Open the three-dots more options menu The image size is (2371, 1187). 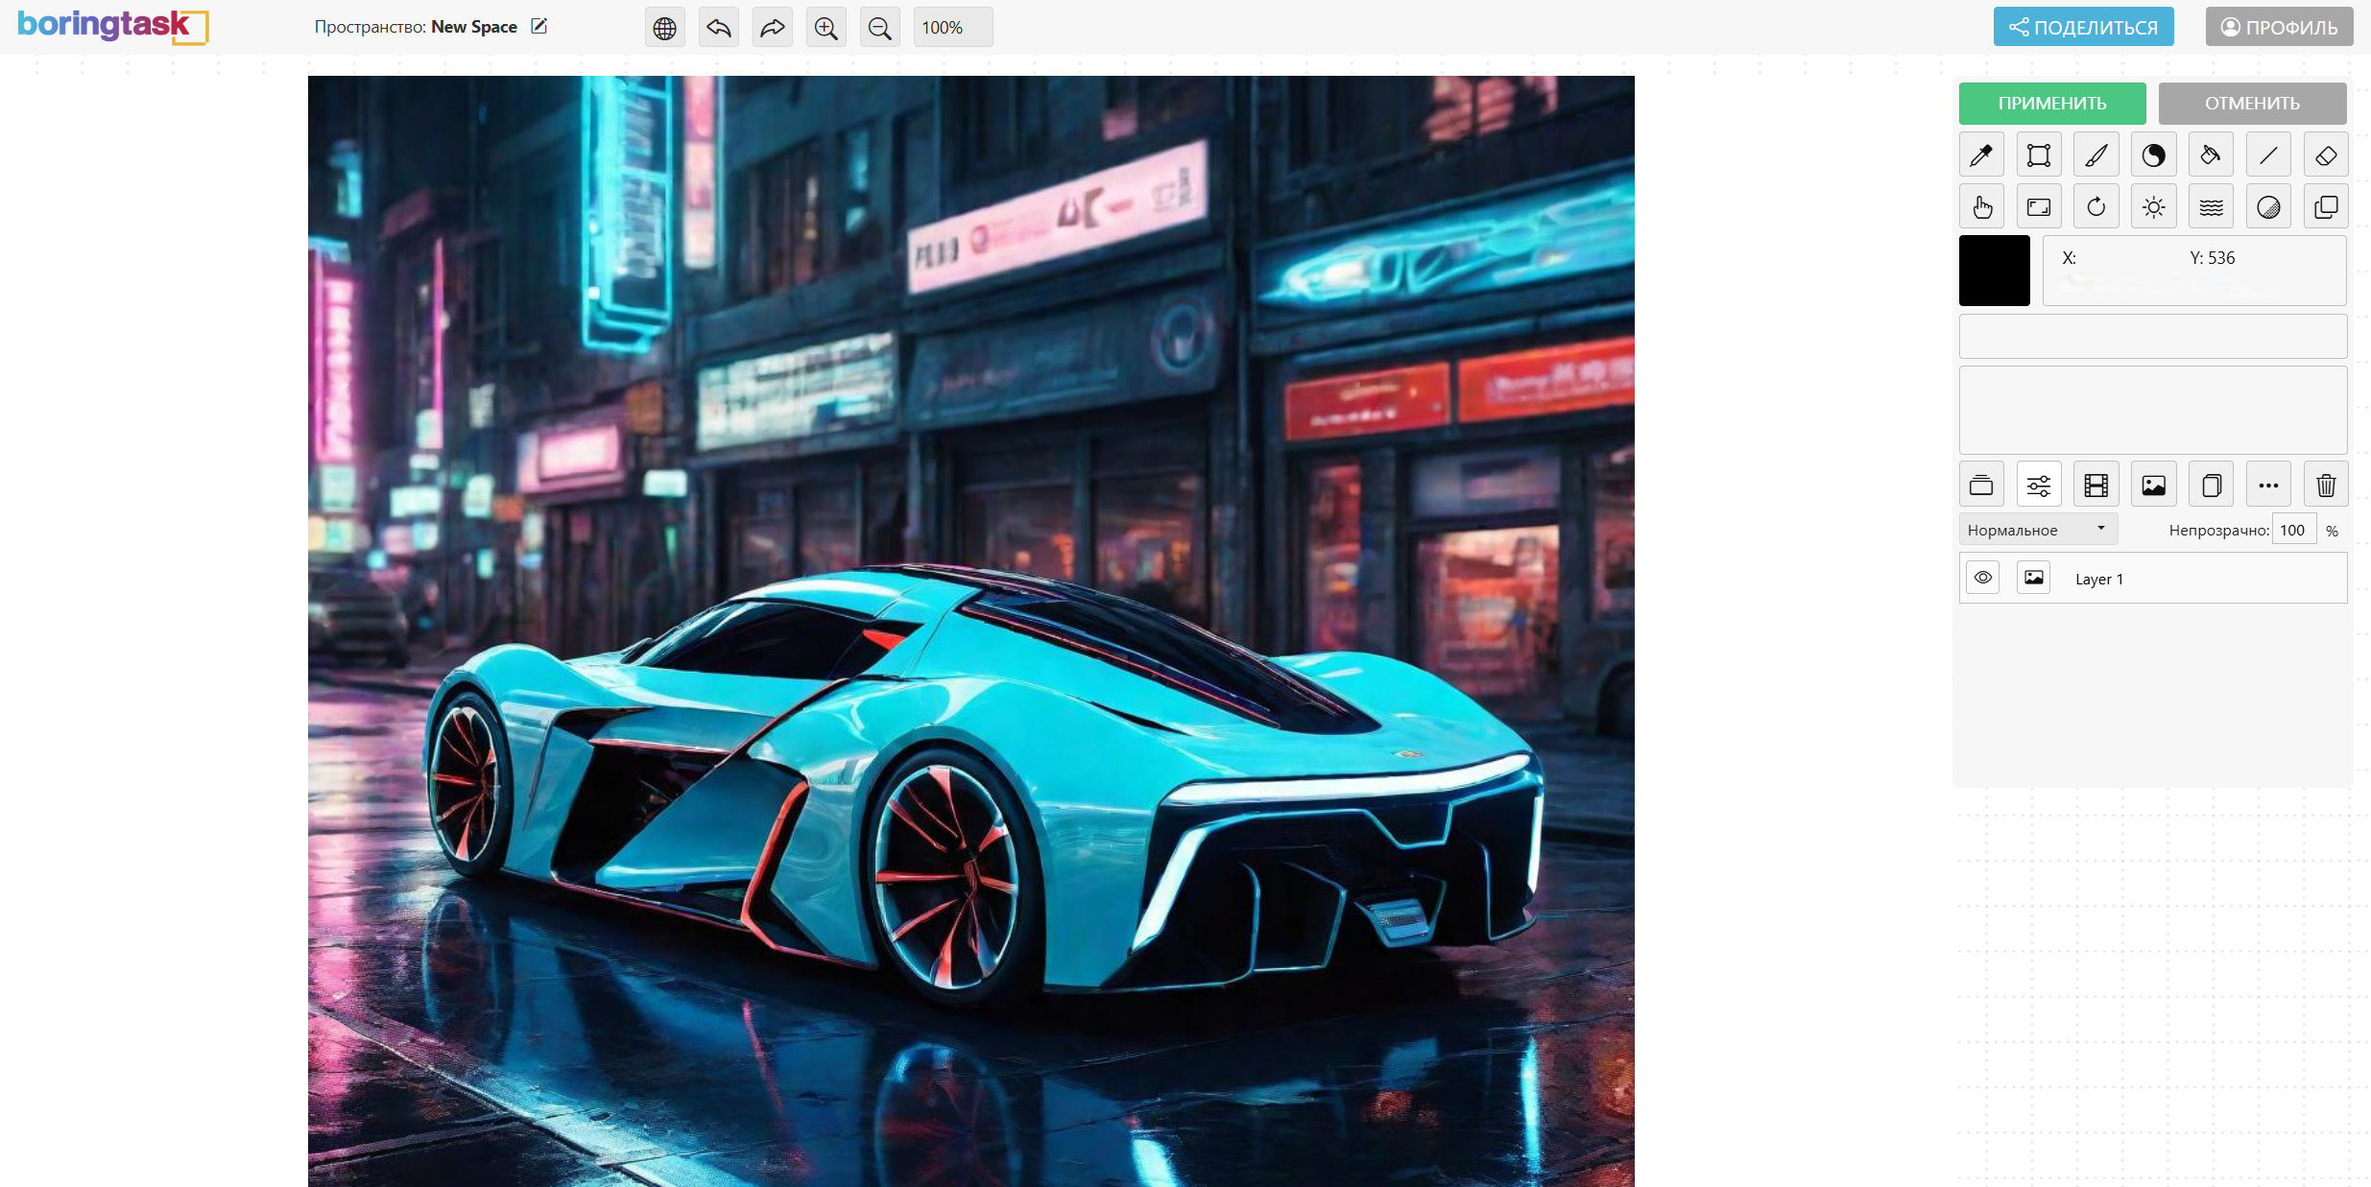(2268, 486)
